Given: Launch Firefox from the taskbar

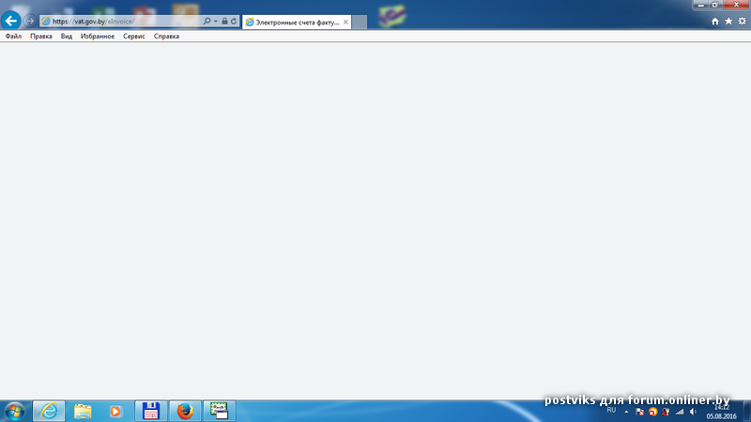Looking at the screenshot, I should point(185,411).
